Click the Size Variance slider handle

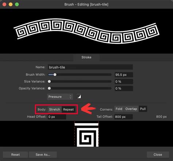tap(49, 82)
